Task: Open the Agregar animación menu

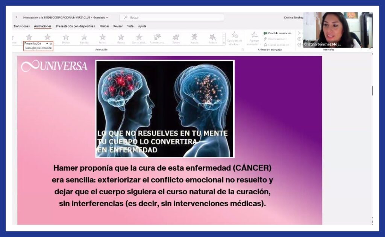Action: tap(254, 39)
